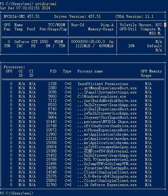
Task: Click SearchApp.exe row with PID 19492
Action: (83, 155)
